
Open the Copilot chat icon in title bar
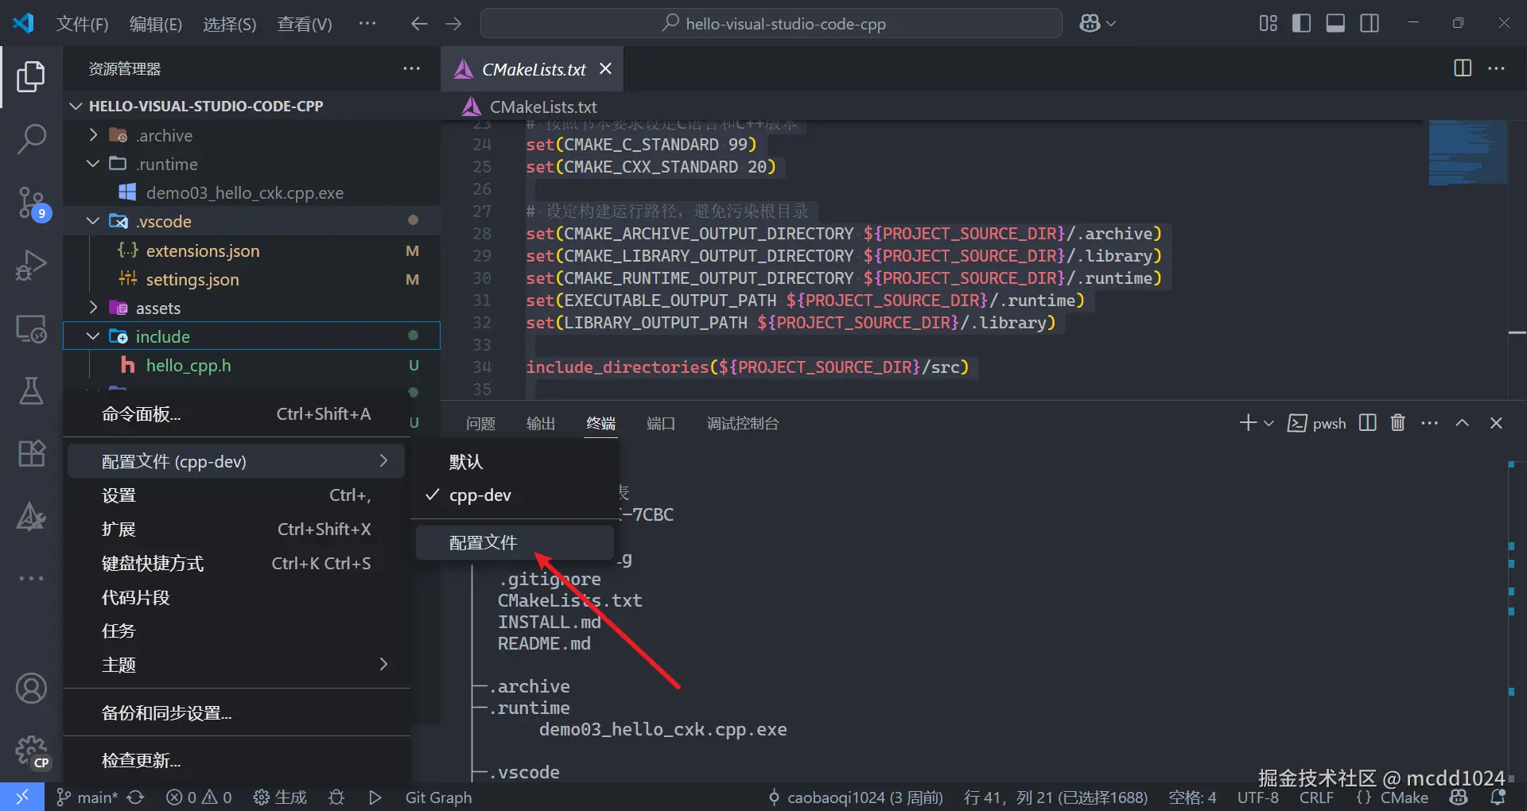tap(1090, 24)
